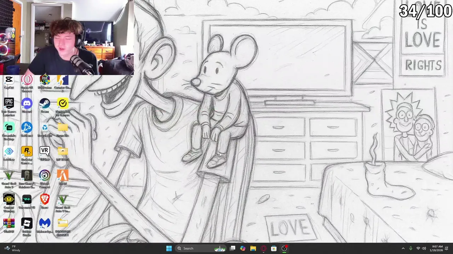Screen dimensions: 453x254
Task: Click the microphone tray icon
Action: 411,248
